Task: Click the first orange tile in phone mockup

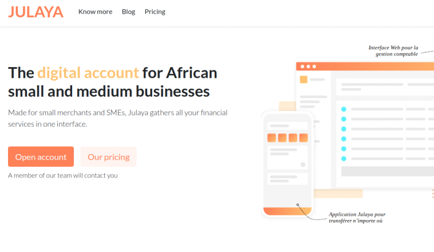Action: (x=272, y=138)
